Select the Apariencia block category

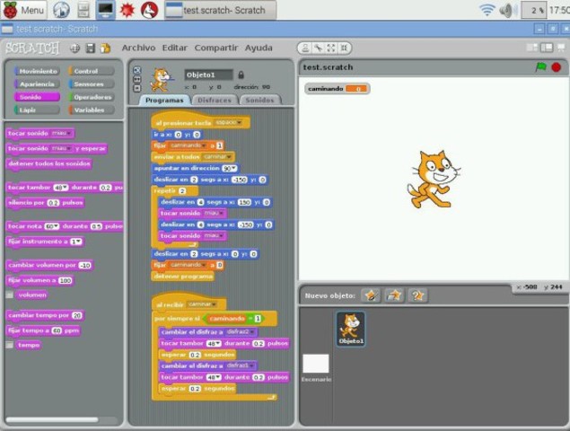point(37,84)
